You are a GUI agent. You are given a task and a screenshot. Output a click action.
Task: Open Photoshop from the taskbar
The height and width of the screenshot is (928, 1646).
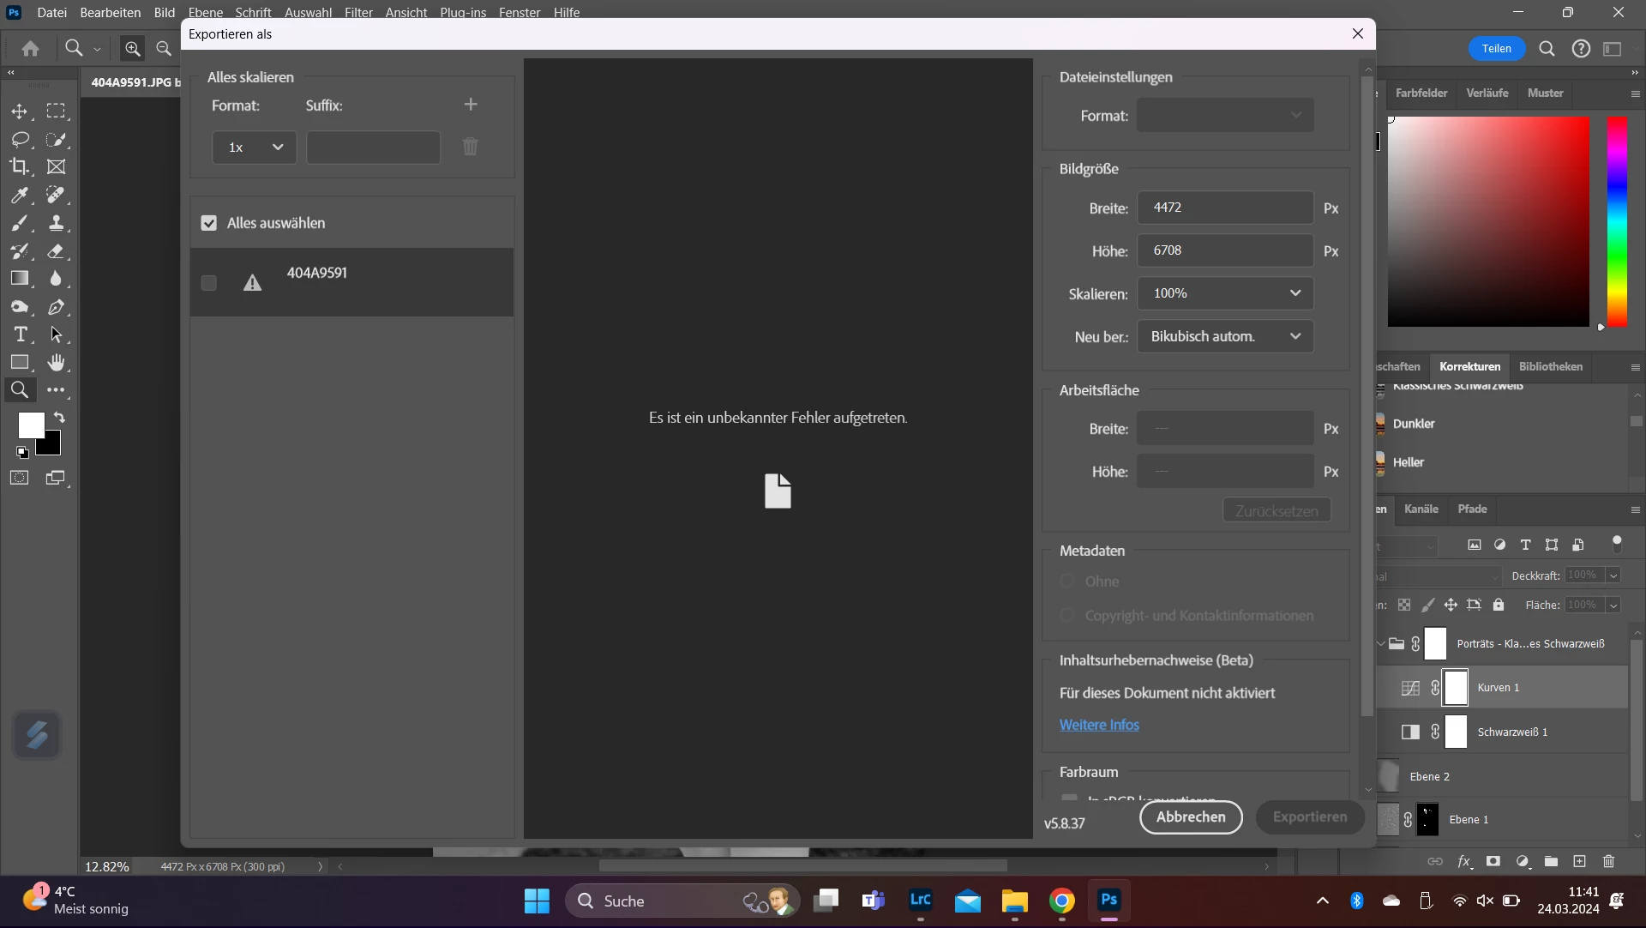pos(1108,900)
